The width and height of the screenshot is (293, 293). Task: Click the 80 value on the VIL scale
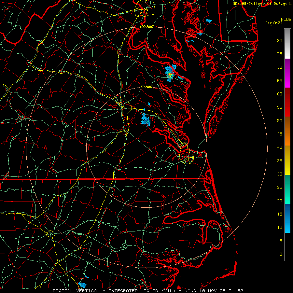280,41
